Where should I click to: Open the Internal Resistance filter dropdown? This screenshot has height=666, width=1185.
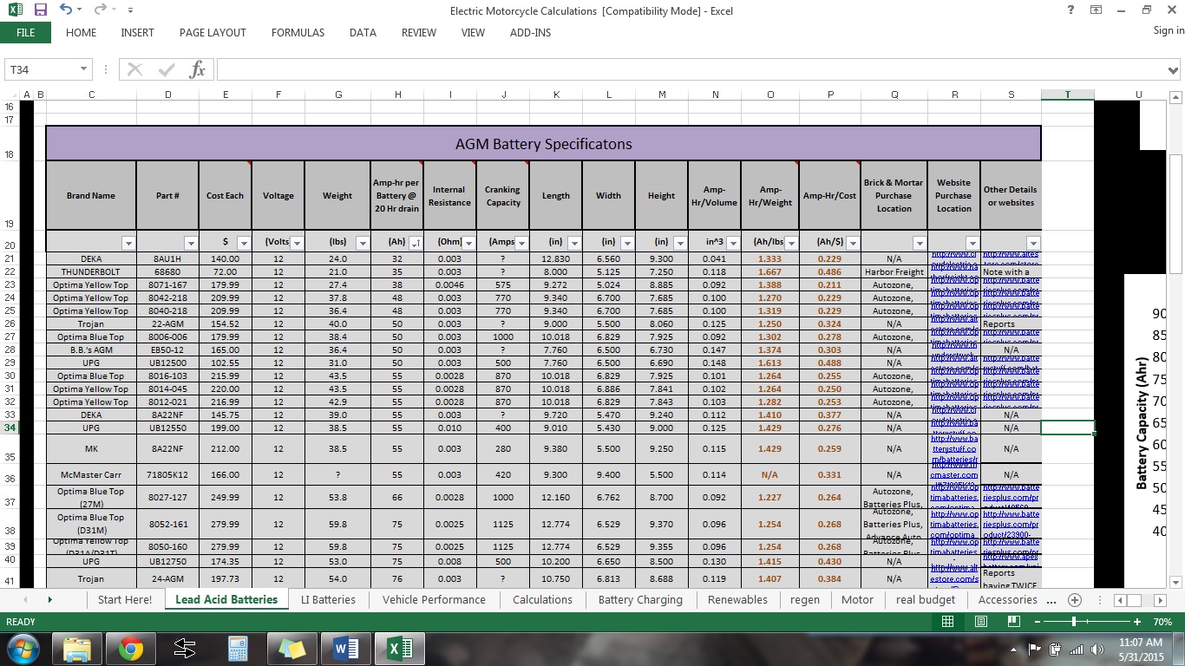pyautogui.click(x=468, y=244)
